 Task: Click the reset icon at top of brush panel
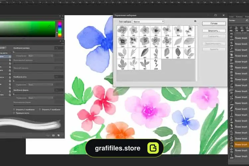[247, 21]
